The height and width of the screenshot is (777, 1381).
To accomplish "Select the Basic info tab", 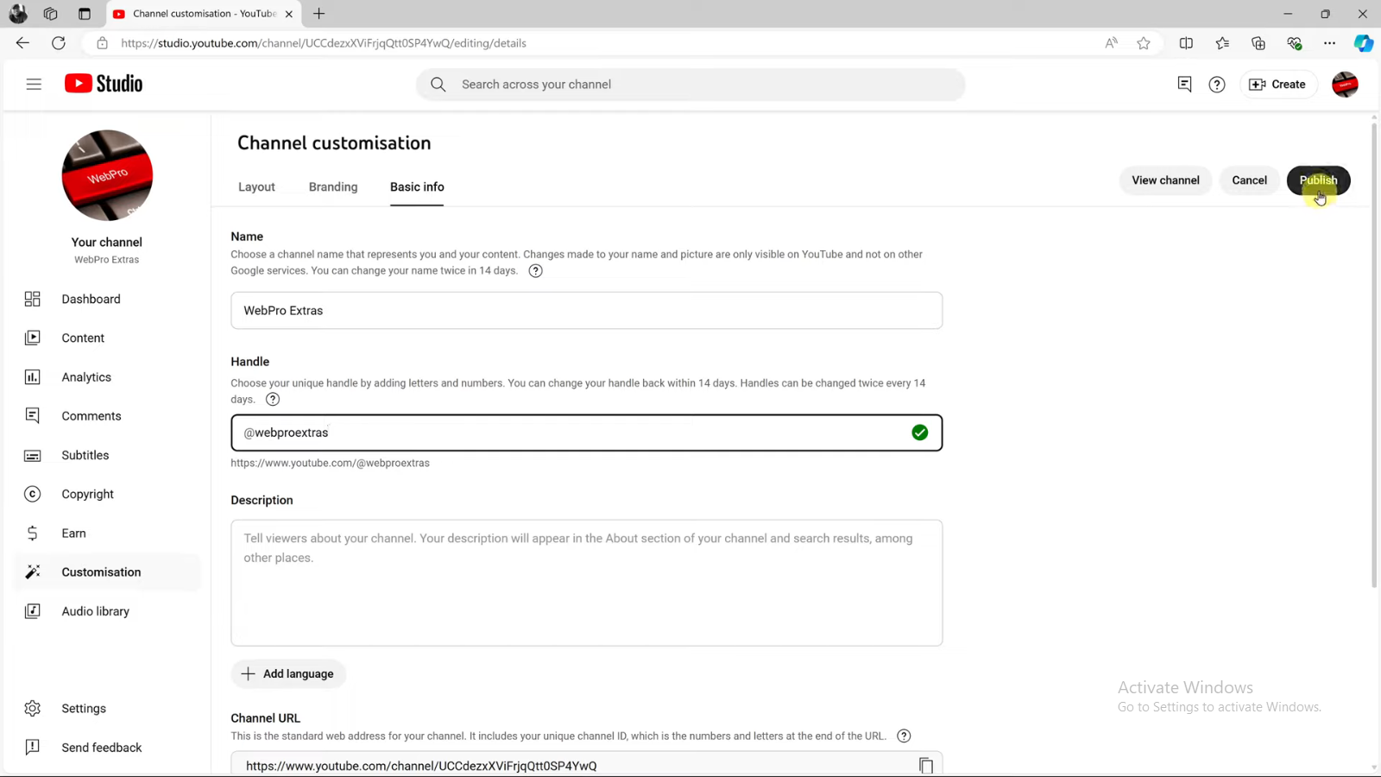I will point(417,187).
